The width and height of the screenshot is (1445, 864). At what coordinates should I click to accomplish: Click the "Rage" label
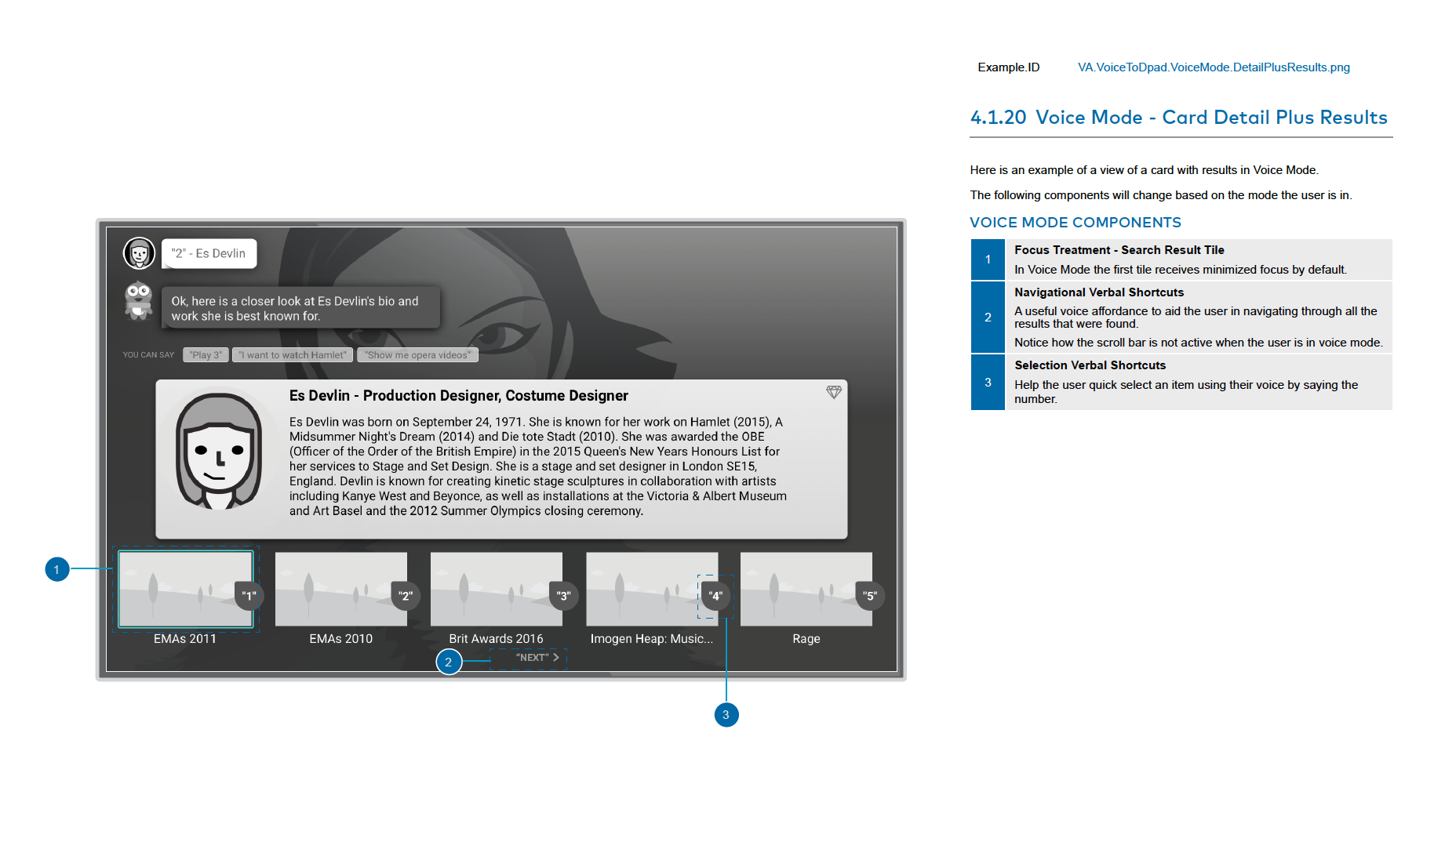pyautogui.click(x=806, y=639)
